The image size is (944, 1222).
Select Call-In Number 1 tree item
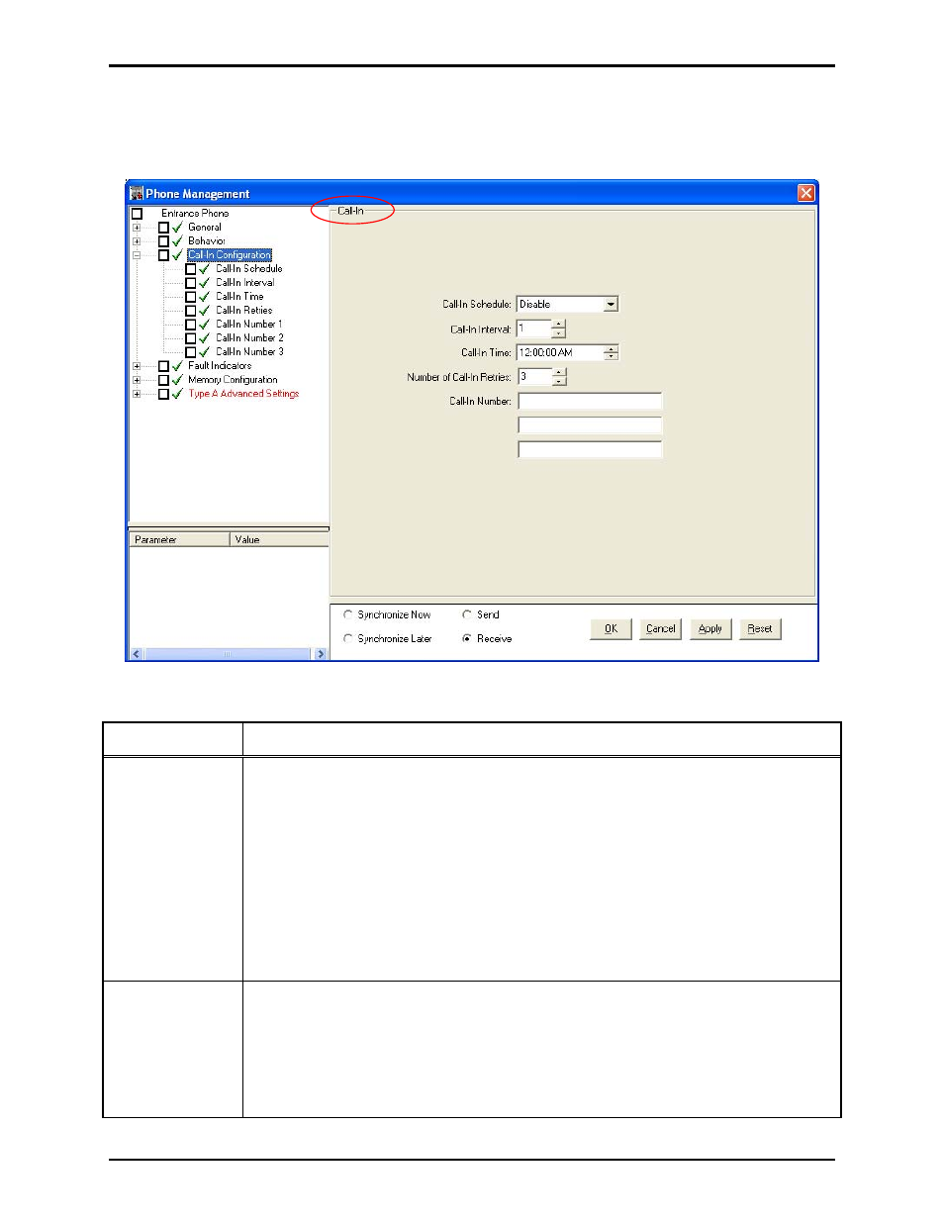249,325
